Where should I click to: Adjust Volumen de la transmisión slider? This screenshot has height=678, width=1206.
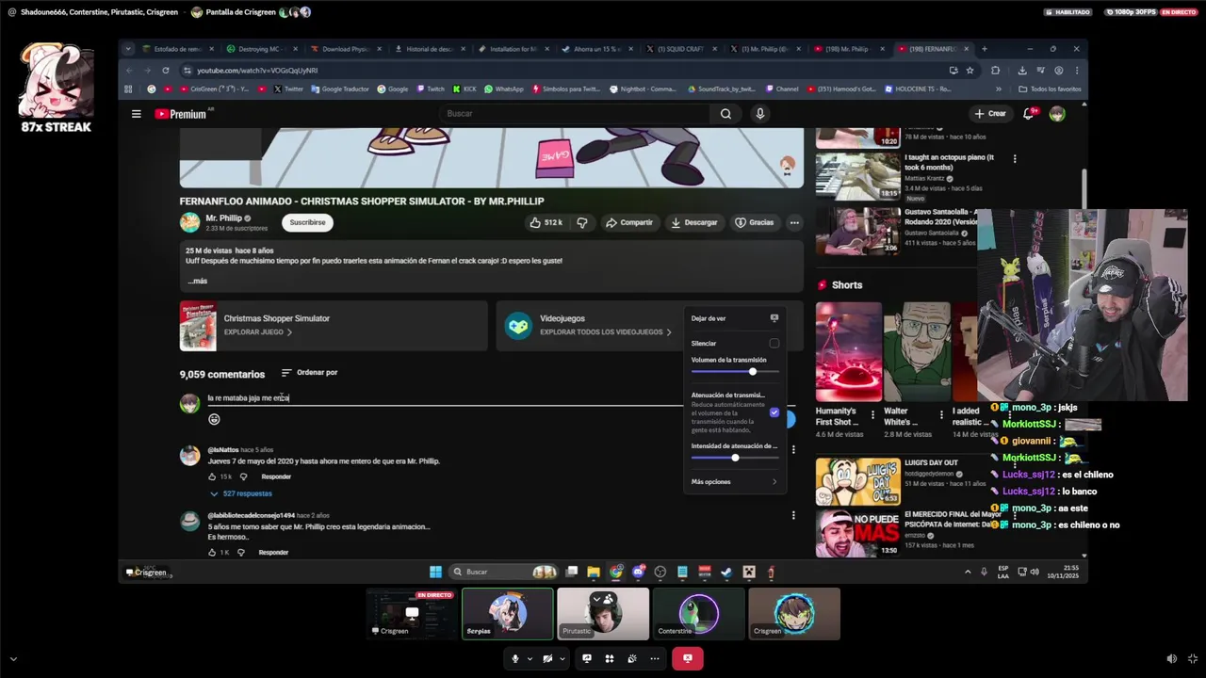[735, 372]
